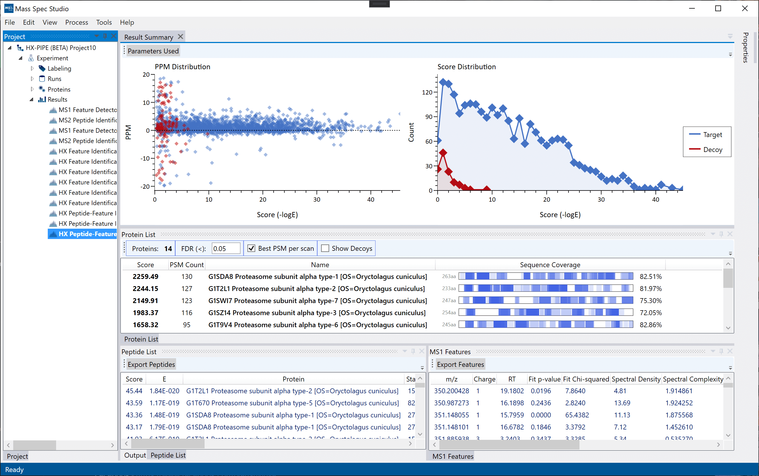Click the Parameters Used button
Image resolution: width=759 pixels, height=476 pixels.
pyautogui.click(x=153, y=51)
